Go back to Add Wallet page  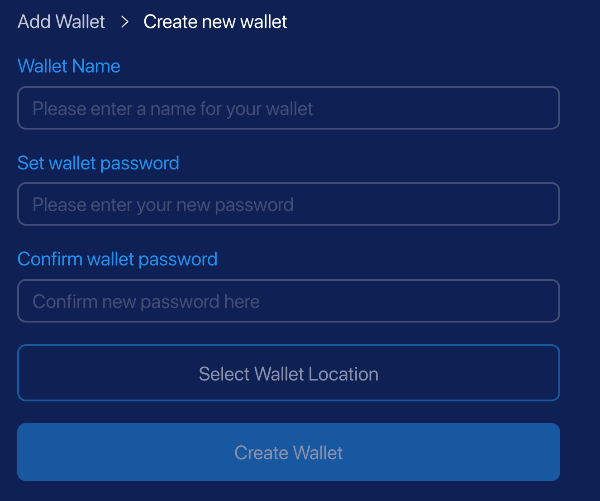[61, 22]
